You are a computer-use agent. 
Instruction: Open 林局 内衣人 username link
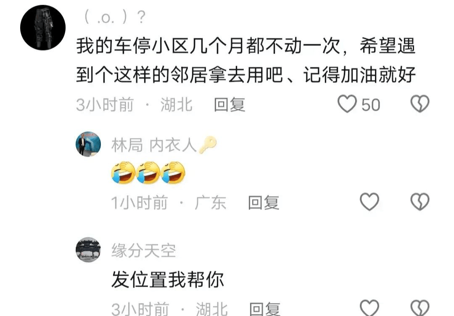[x=154, y=145]
